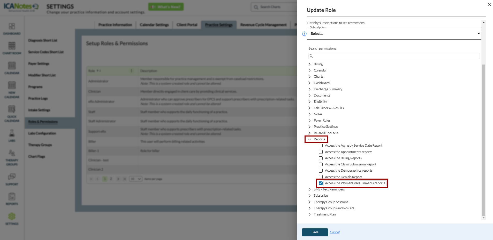Viewport: 493px width, 240px height.
Task: Open Service Codes Short List settings
Action: pos(46,52)
